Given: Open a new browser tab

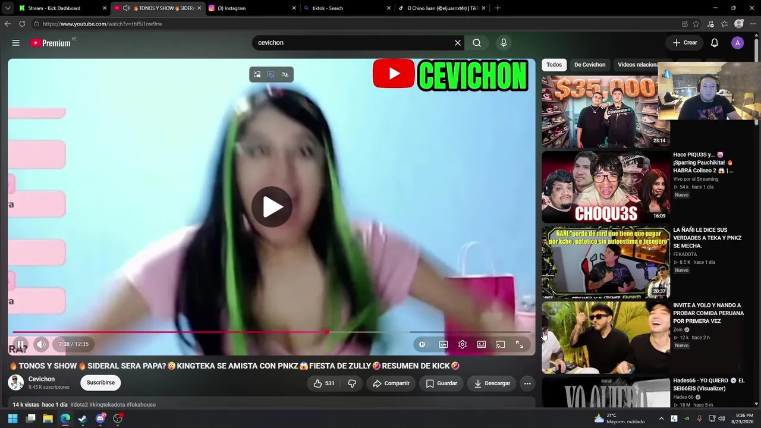Looking at the screenshot, I should click(x=498, y=8).
